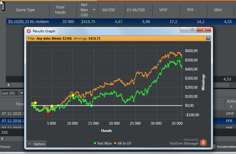Viewport: 236px width, 154px height.
Task: Click the yellow star near 5 000 hands
Action: click(52, 106)
